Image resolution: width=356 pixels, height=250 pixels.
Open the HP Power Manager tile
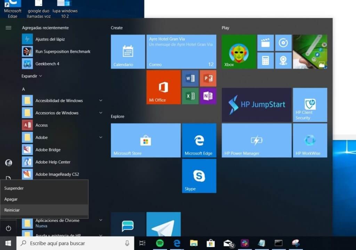(x=257, y=140)
